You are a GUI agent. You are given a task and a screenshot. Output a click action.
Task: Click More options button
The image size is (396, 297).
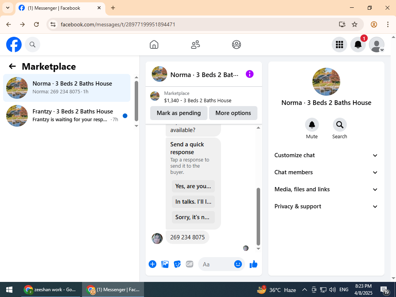point(233,113)
